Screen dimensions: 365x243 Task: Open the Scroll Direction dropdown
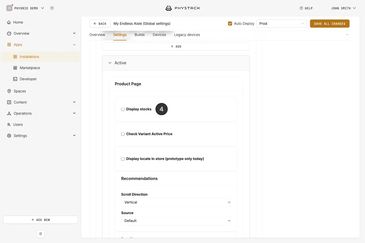176,202
